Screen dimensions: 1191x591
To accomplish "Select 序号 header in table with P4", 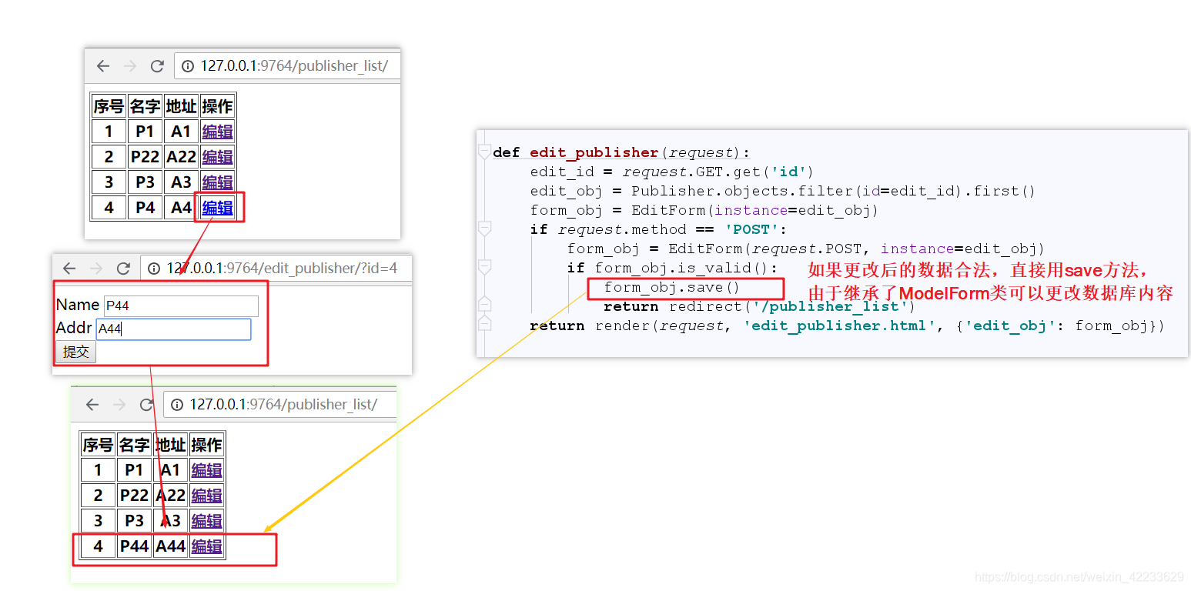I will (109, 106).
